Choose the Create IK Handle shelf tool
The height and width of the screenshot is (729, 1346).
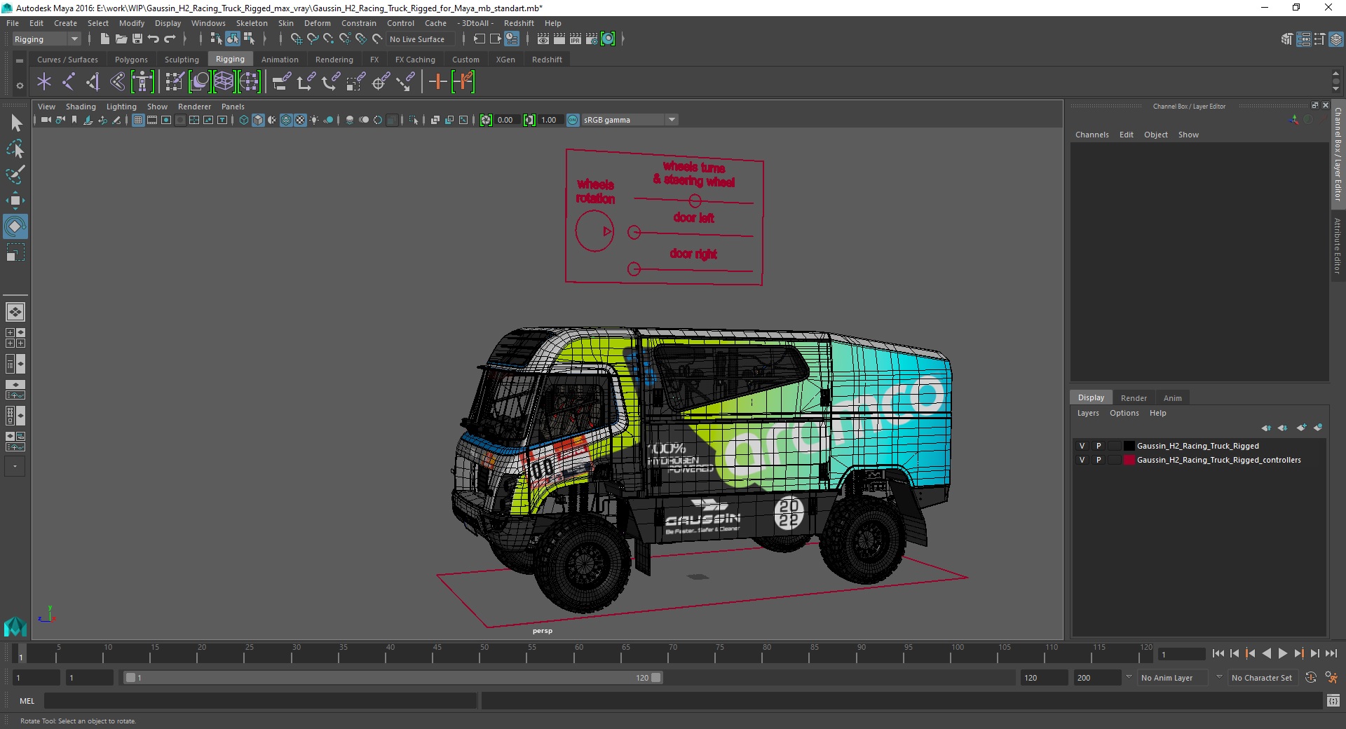click(93, 82)
